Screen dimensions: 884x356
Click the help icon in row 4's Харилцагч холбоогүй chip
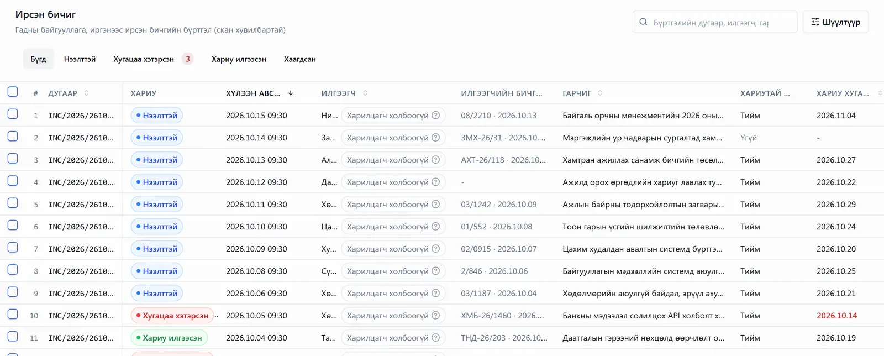coord(436,182)
